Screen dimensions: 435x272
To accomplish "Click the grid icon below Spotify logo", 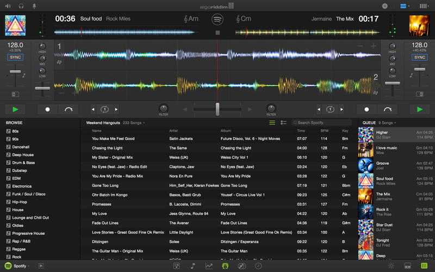I will [217, 33].
